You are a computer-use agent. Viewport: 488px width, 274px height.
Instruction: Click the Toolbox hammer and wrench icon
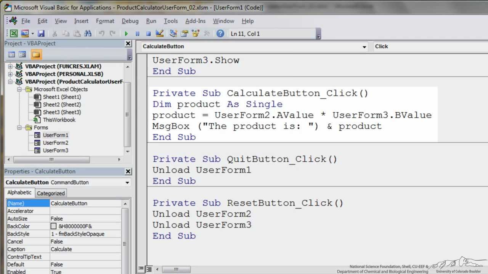pyautogui.click(x=207, y=33)
